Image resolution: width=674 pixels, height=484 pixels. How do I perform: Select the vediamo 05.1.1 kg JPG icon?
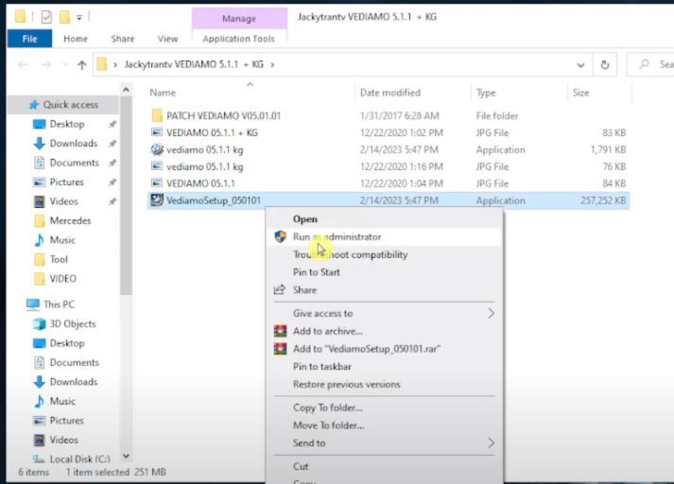tap(157, 166)
